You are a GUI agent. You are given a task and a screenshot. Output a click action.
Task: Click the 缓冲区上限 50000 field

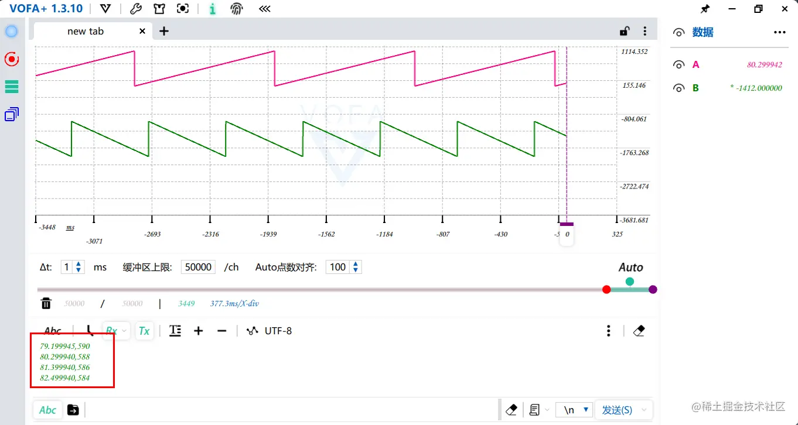point(198,267)
